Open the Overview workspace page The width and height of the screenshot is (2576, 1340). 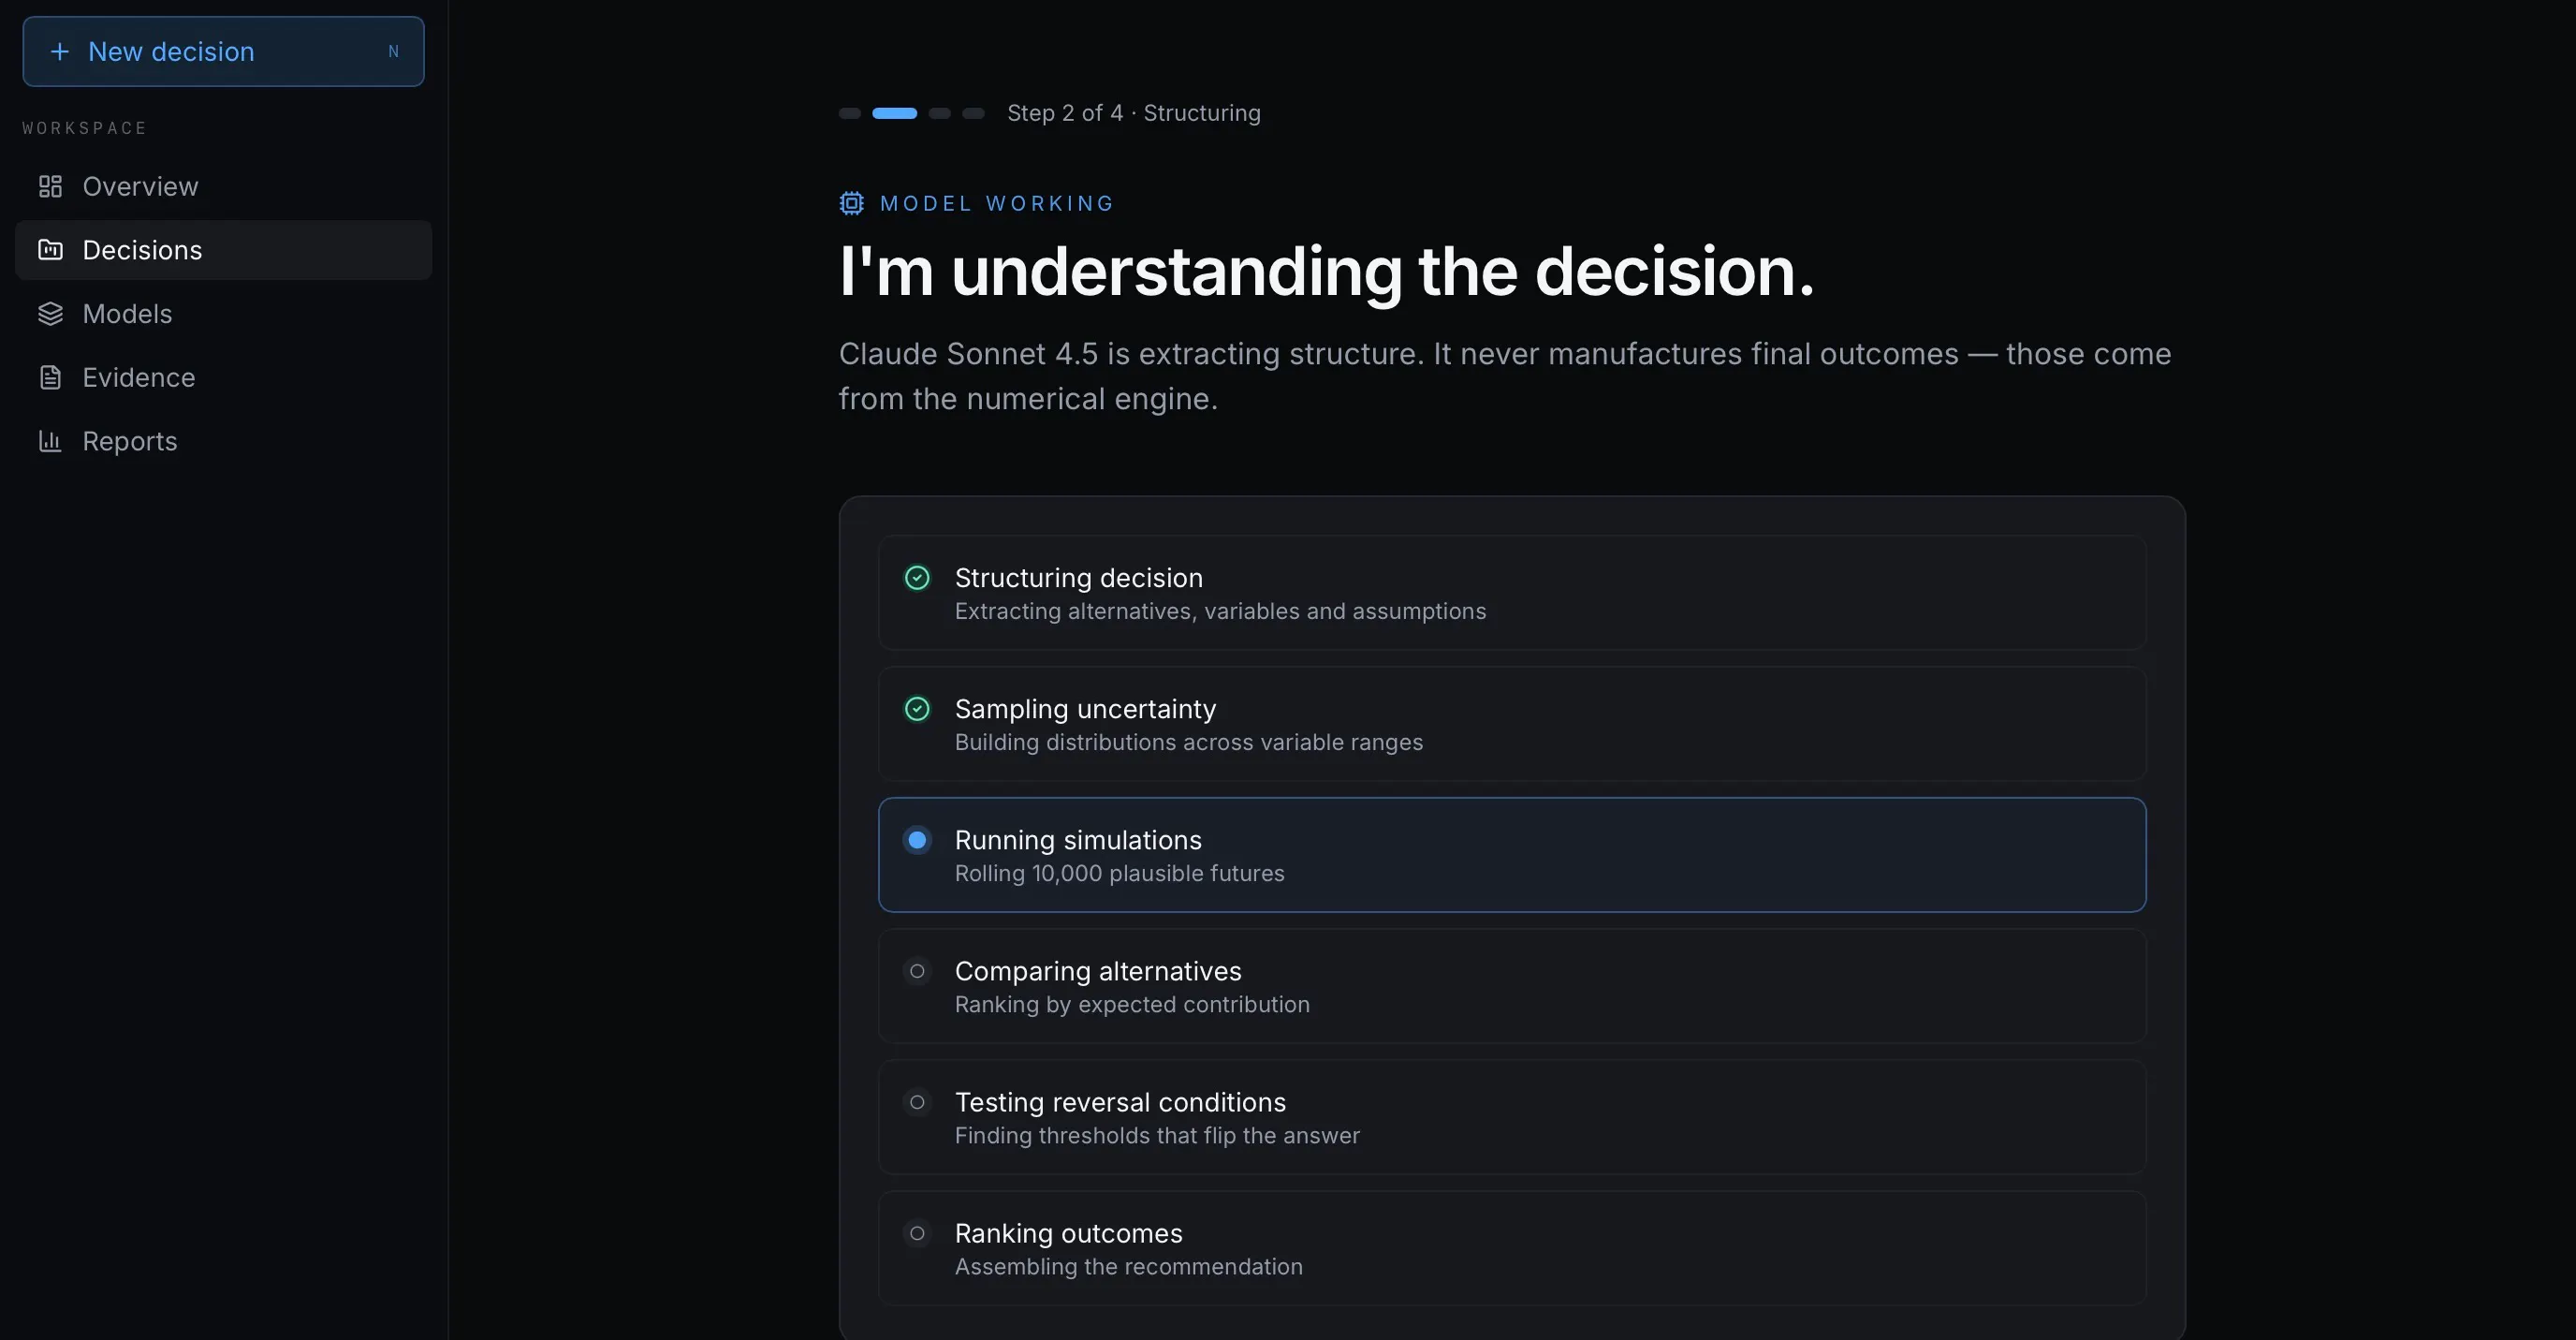tap(223, 186)
